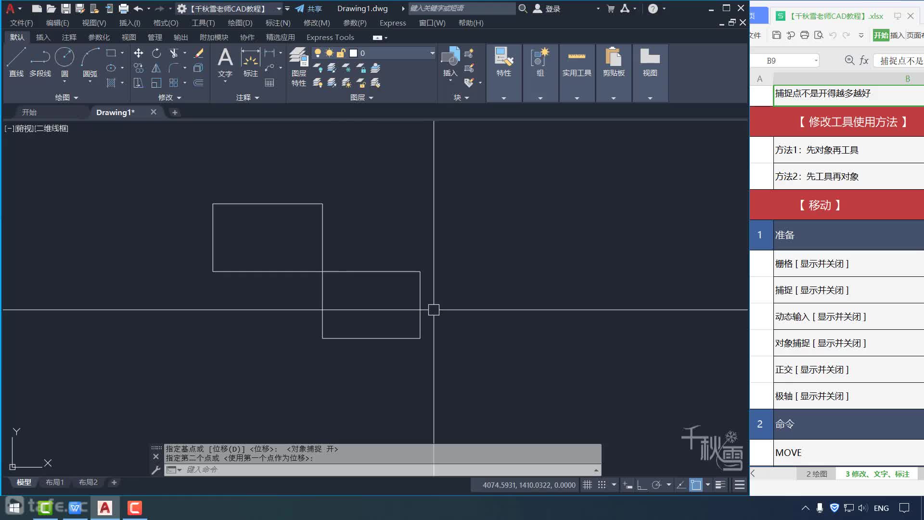Click the Plot/Print icon in AutoCAD toolbar
Viewport: 924px width, 520px height.
124,9
